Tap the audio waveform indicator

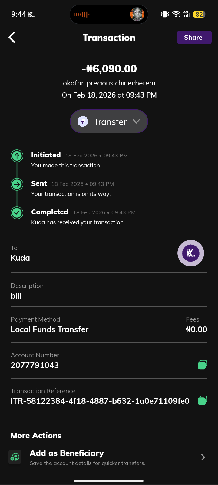[x=81, y=14]
